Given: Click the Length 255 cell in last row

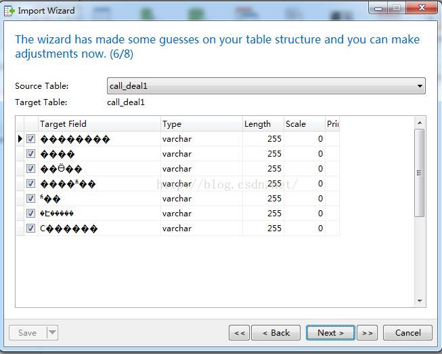Looking at the screenshot, I should tap(263, 229).
